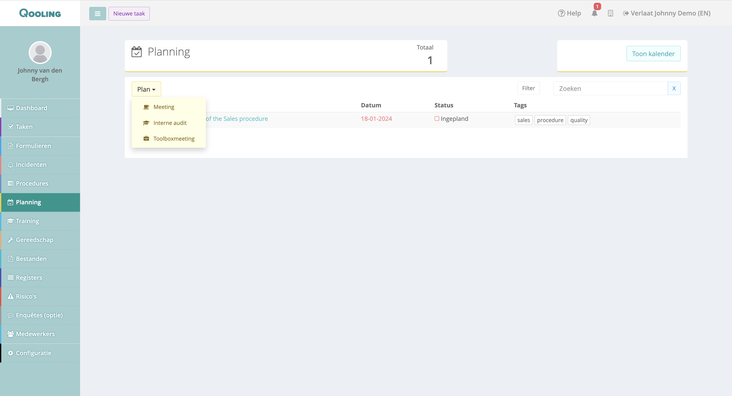Click the user avatar picture

coord(40,53)
